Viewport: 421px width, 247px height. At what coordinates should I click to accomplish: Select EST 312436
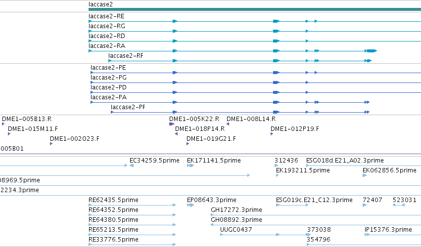click(286, 161)
